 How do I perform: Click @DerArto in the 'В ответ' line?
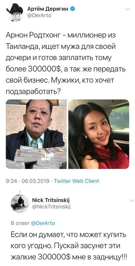(43, 223)
